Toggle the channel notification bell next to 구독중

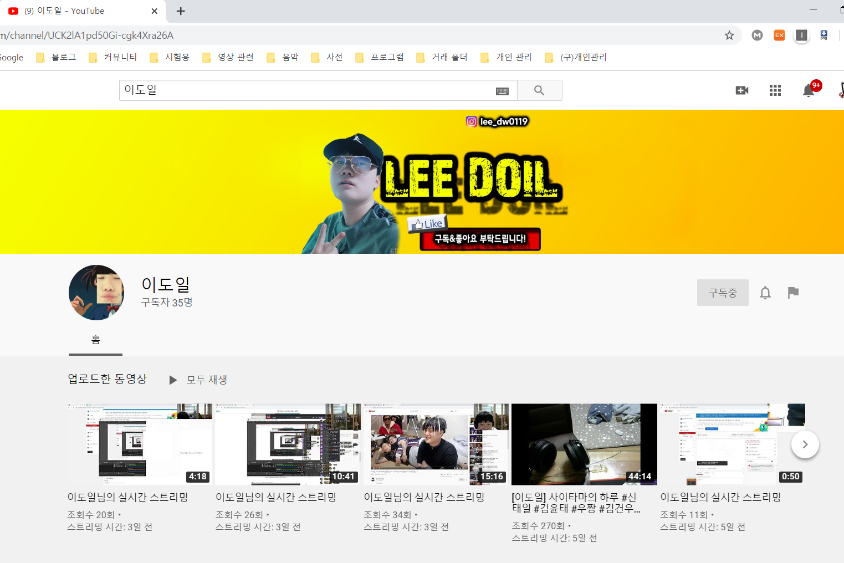point(765,293)
